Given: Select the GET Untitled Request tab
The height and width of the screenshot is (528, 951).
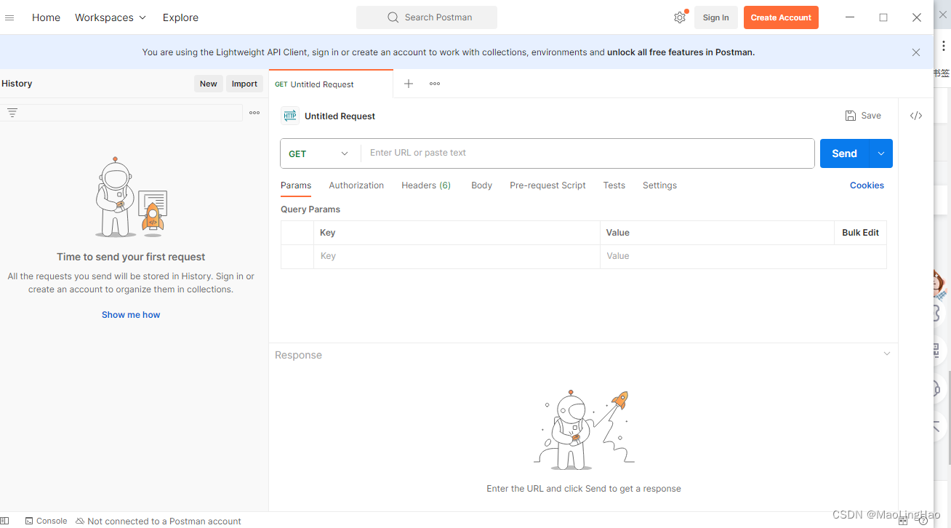Looking at the screenshot, I should click(331, 84).
